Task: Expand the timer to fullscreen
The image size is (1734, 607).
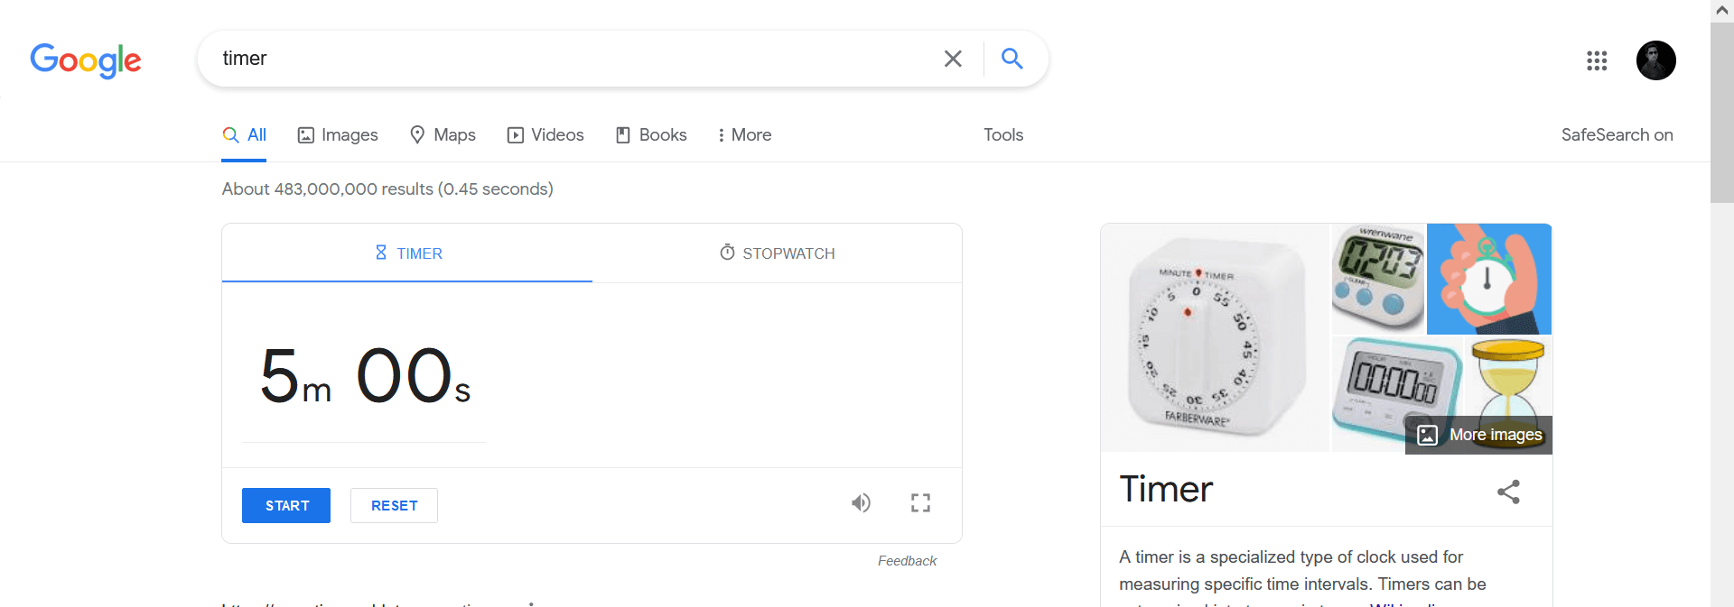Action: click(920, 503)
